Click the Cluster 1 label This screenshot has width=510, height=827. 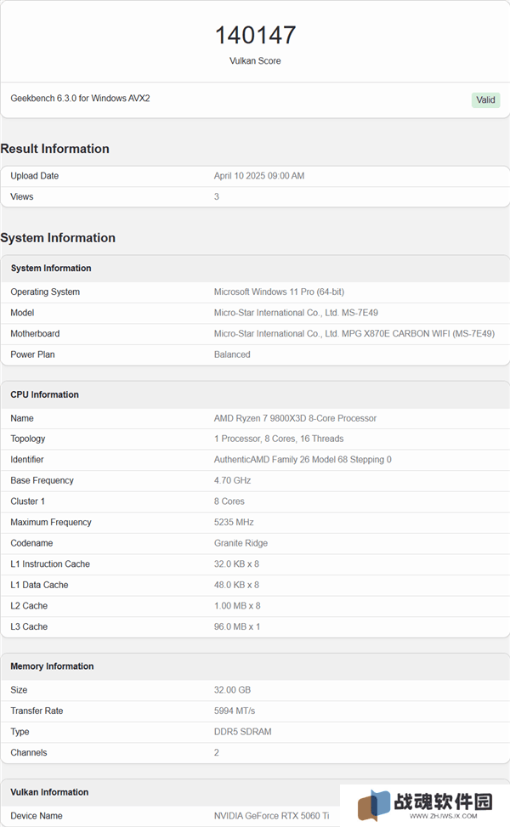(x=27, y=501)
